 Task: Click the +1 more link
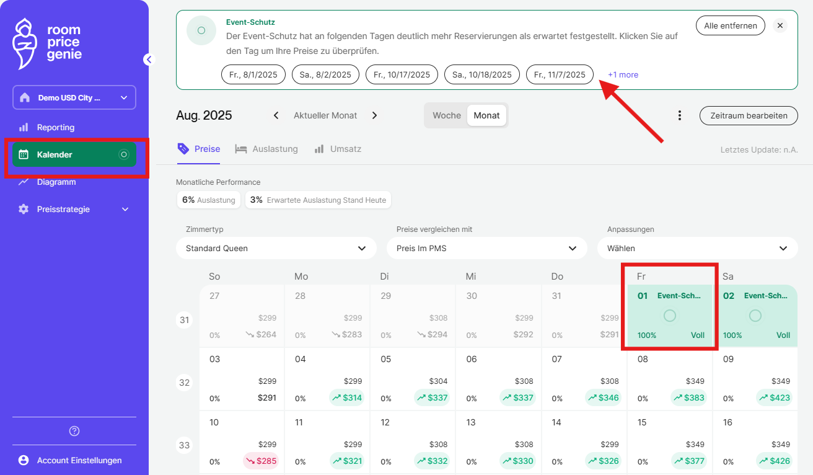tap(623, 74)
